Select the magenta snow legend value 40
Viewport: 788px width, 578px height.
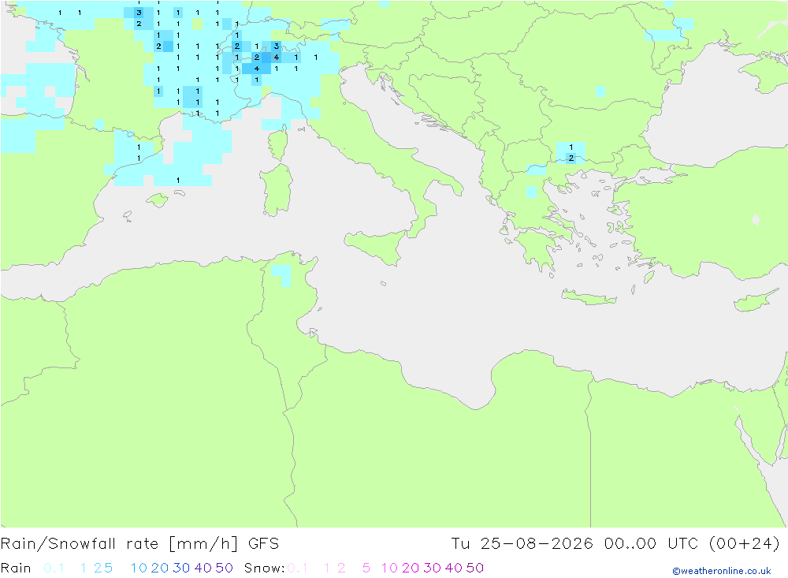454,568
